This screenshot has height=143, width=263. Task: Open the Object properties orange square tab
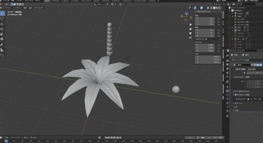(228, 87)
